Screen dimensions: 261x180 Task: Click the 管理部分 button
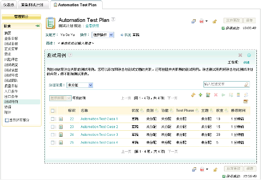(x=21, y=16)
